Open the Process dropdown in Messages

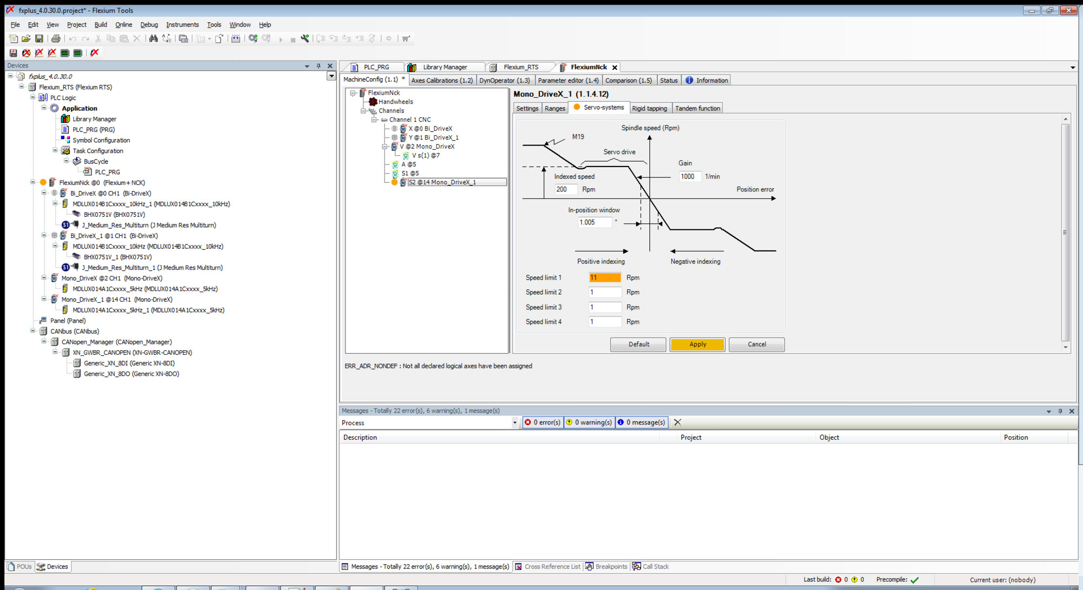pyautogui.click(x=514, y=423)
